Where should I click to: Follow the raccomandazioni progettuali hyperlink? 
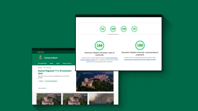pos(140,60)
